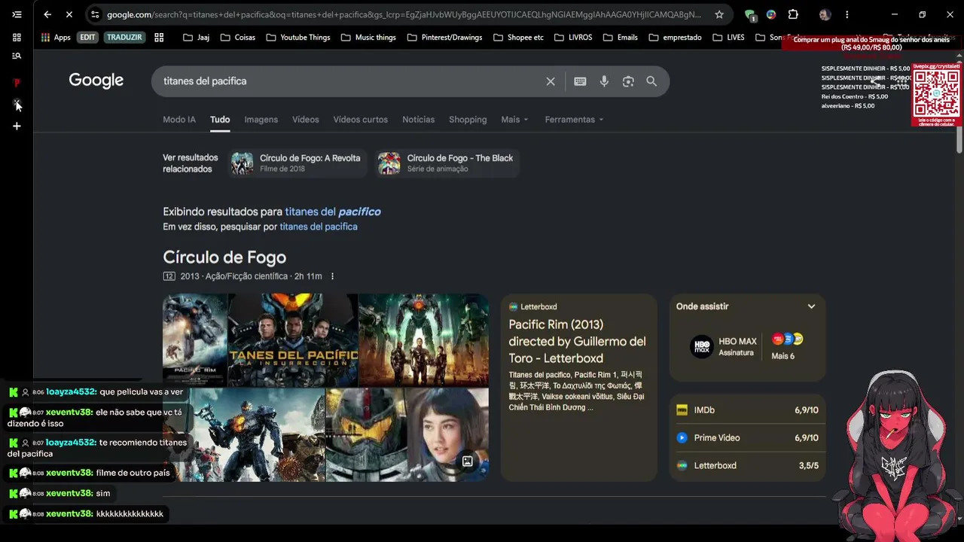Open the Shopee etc bookmarks folder
This screenshot has width=964, height=542.
coord(518,37)
